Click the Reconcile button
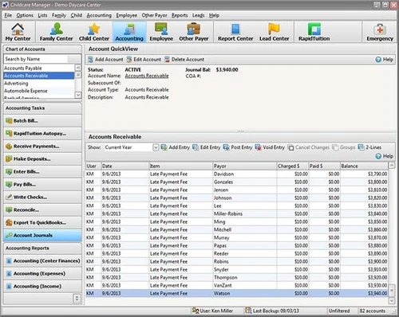Screen dimensions: 399x317 (x=42, y=210)
